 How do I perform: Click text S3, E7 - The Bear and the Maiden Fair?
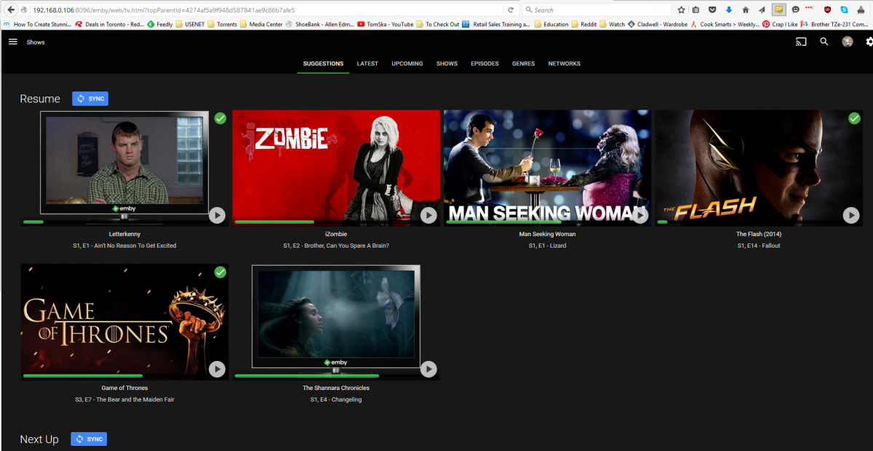pos(124,399)
